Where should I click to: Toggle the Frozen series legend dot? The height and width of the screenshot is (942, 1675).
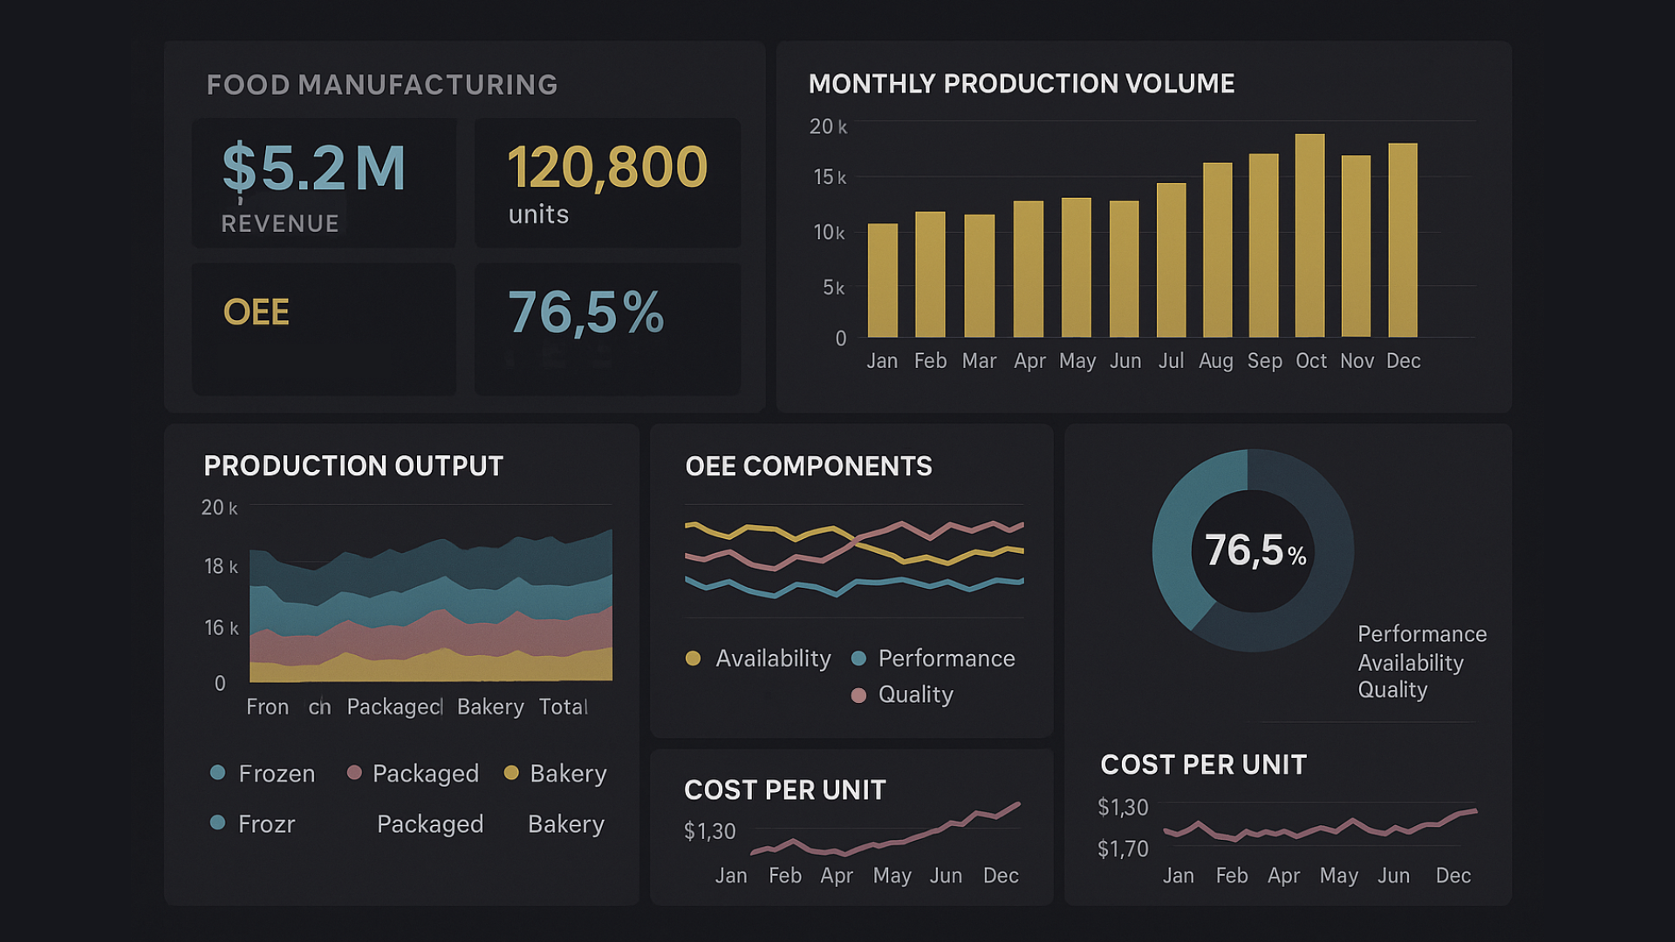[x=218, y=773]
